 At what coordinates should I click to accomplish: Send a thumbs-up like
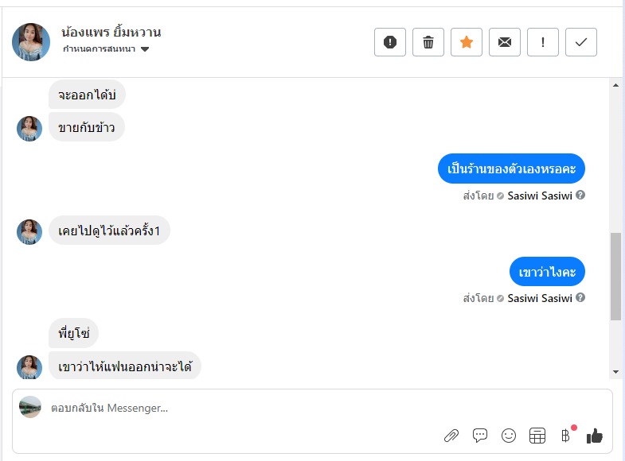click(x=595, y=435)
